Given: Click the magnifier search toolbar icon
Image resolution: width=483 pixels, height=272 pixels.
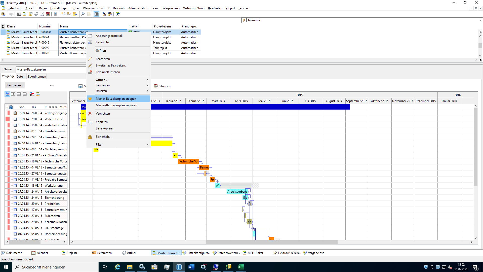Looking at the screenshot, I should tap(83, 14).
